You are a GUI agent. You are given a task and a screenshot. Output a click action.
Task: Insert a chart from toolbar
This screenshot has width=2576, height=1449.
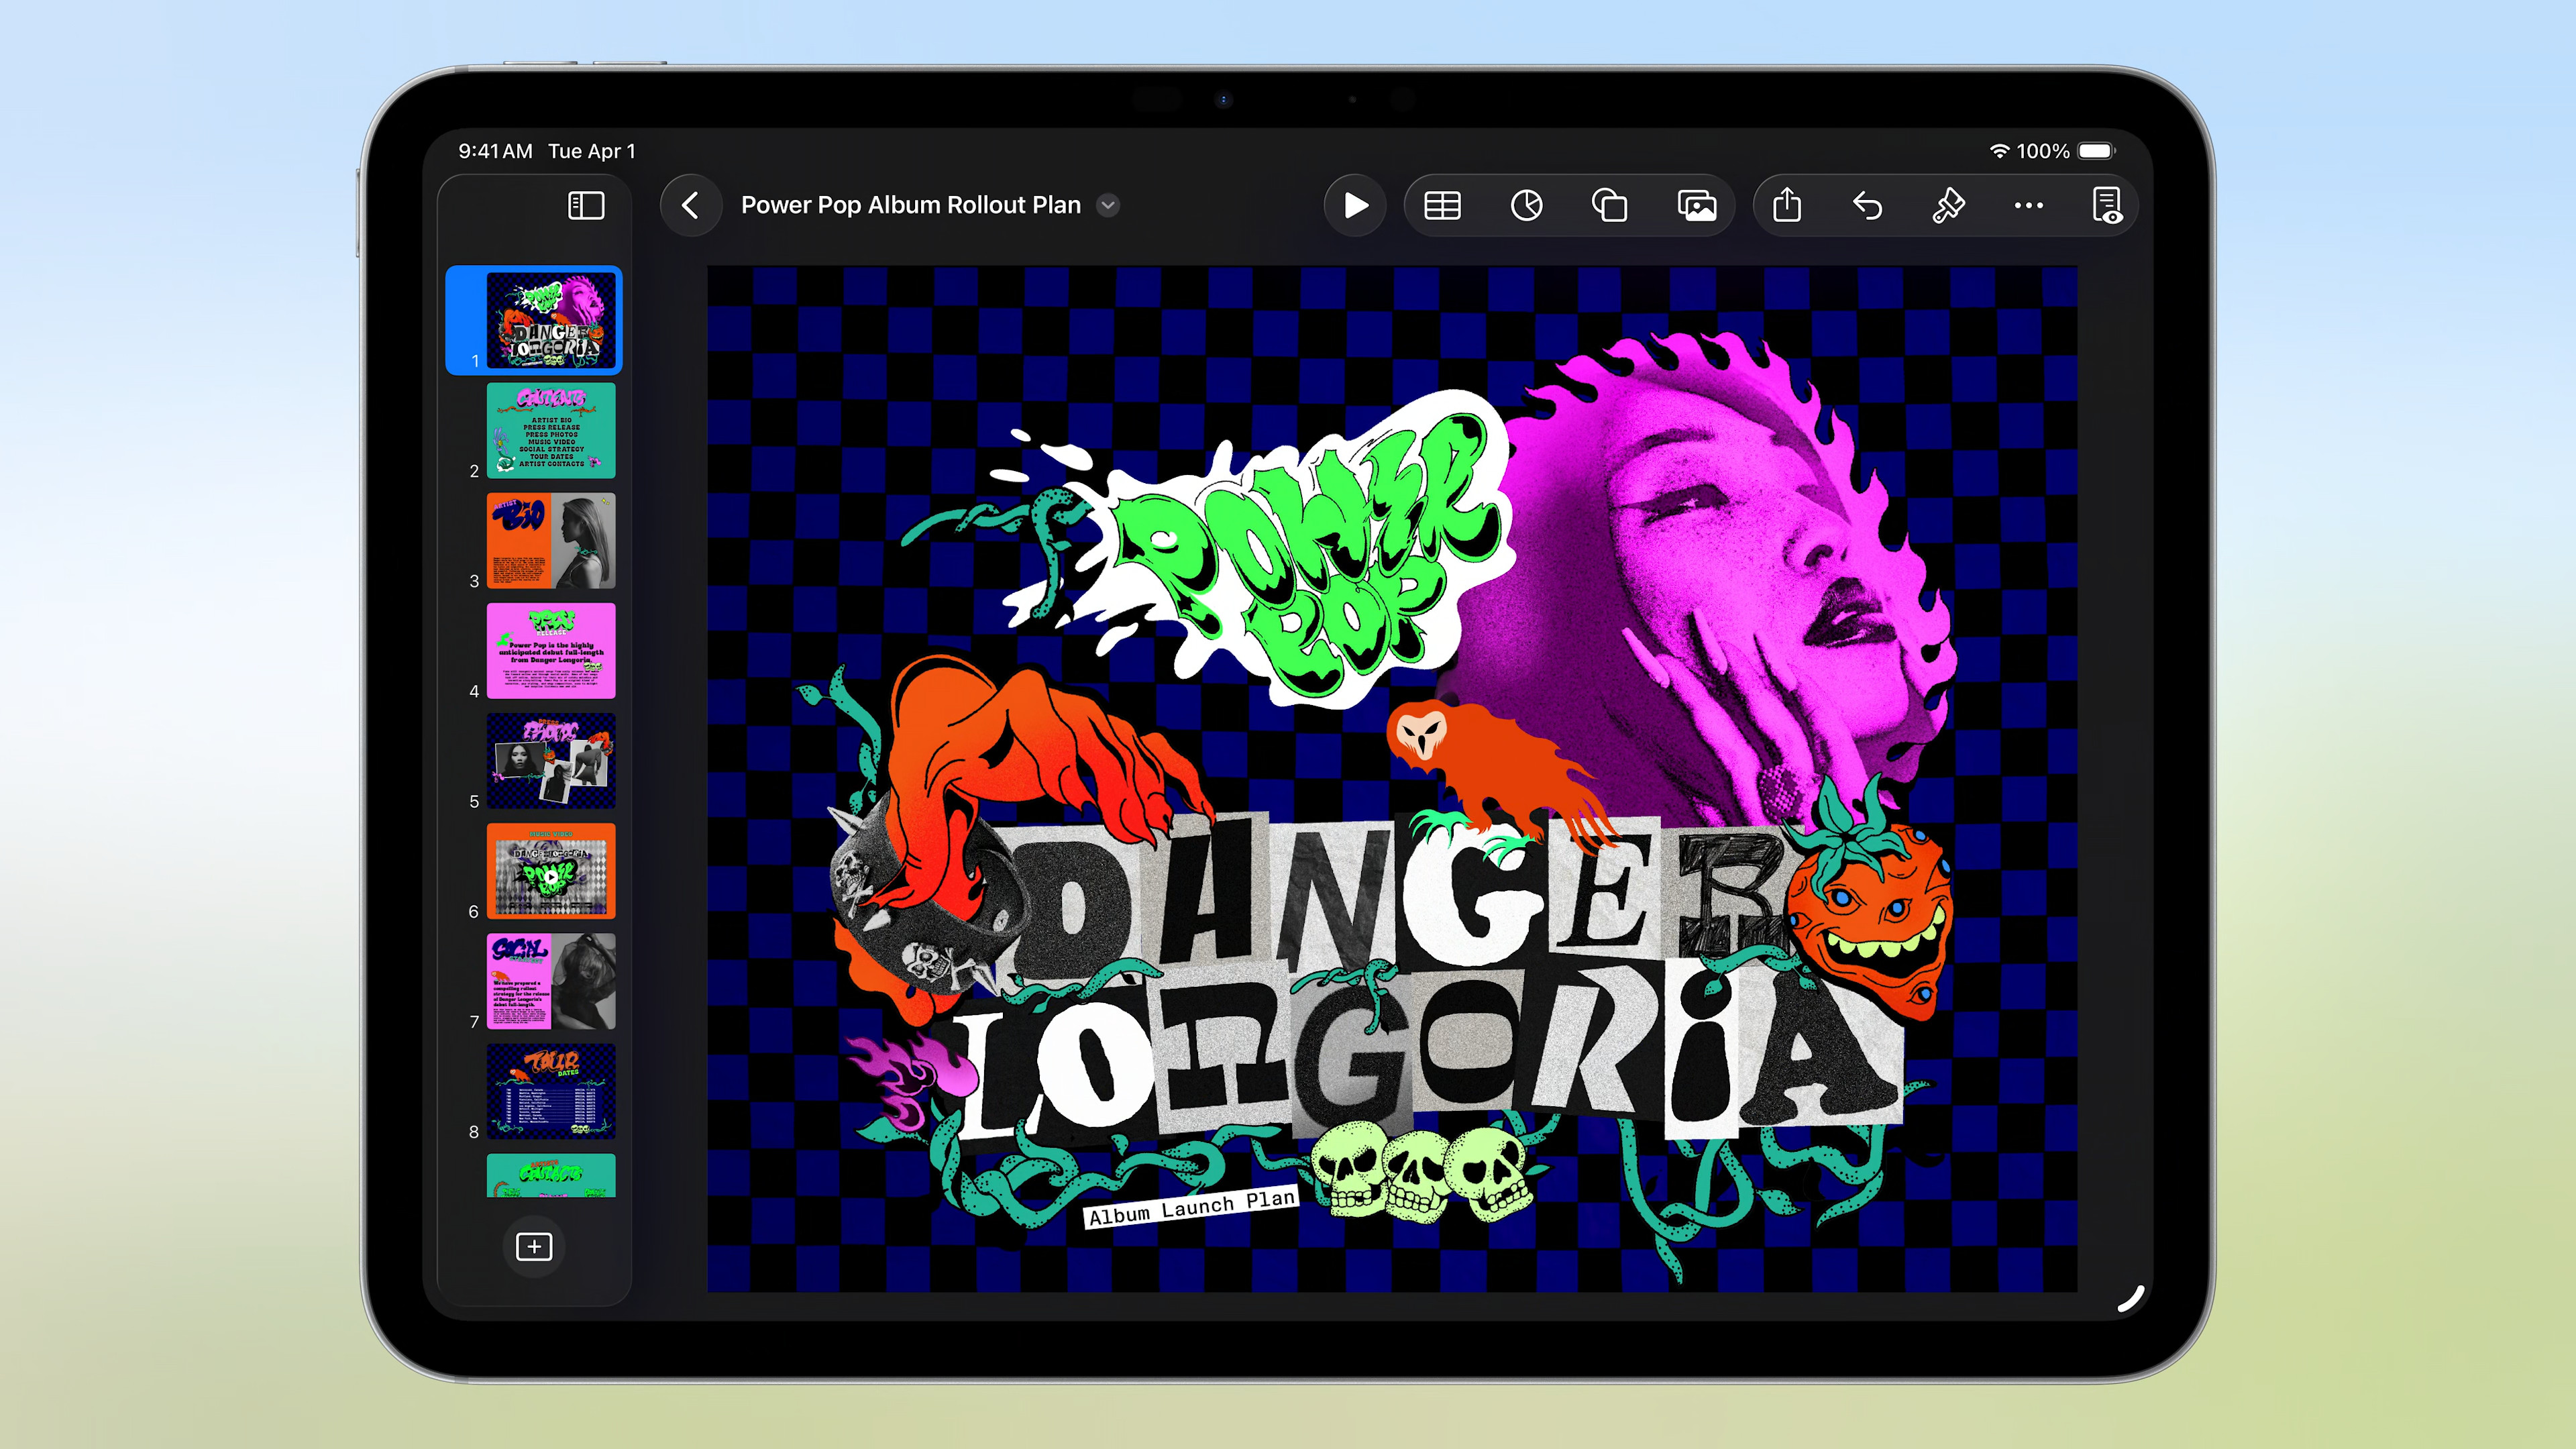coord(1526,206)
